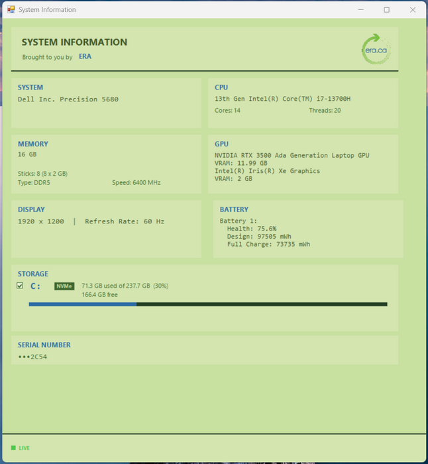Maximize the System Information window
Viewport: 428px width, 464px height.
[386, 10]
